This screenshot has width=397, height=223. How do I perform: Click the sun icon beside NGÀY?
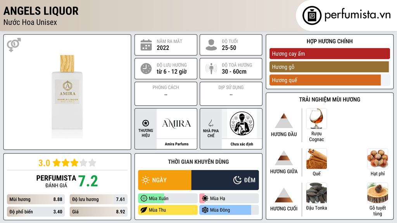pyautogui.click(x=145, y=180)
